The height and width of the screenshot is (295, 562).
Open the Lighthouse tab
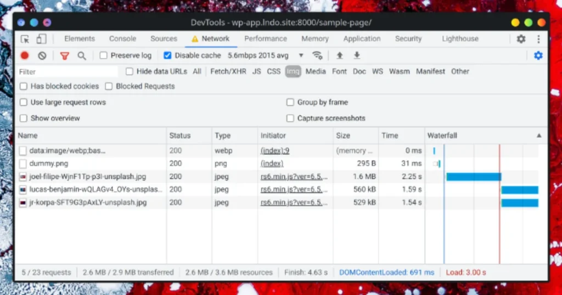pyautogui.click(x=460, y=39)
